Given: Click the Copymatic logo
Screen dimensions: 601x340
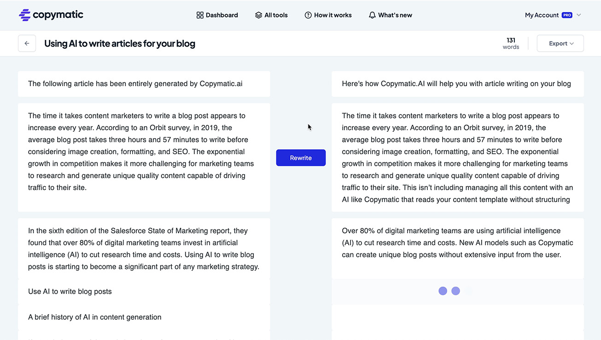Looking at the screenshot, I should 51,15.
